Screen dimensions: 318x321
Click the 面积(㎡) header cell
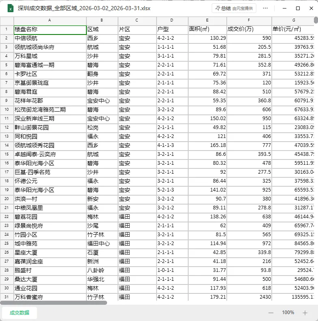pos(207,30)
